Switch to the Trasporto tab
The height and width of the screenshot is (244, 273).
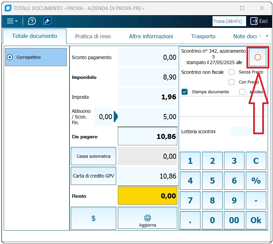tap(203, 36)
